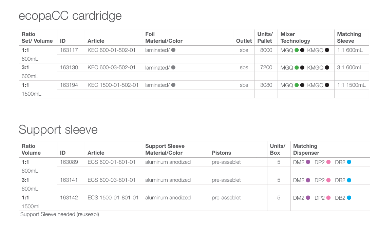The width and height of the screenshot is (378, 234).
Task: Click the green MGQ dot in row 163130
Action: [x=297, y=67]
